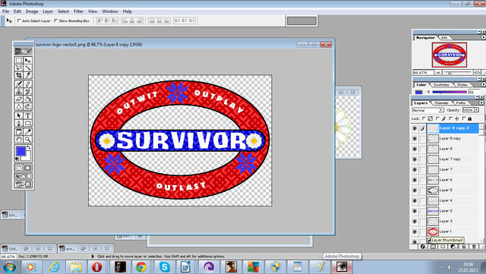
Task: Toggle eye icon for Layer 5
Action: (x=415, y=191)
